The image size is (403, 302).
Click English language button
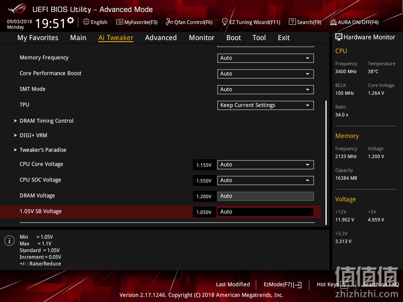coord(99,22)
